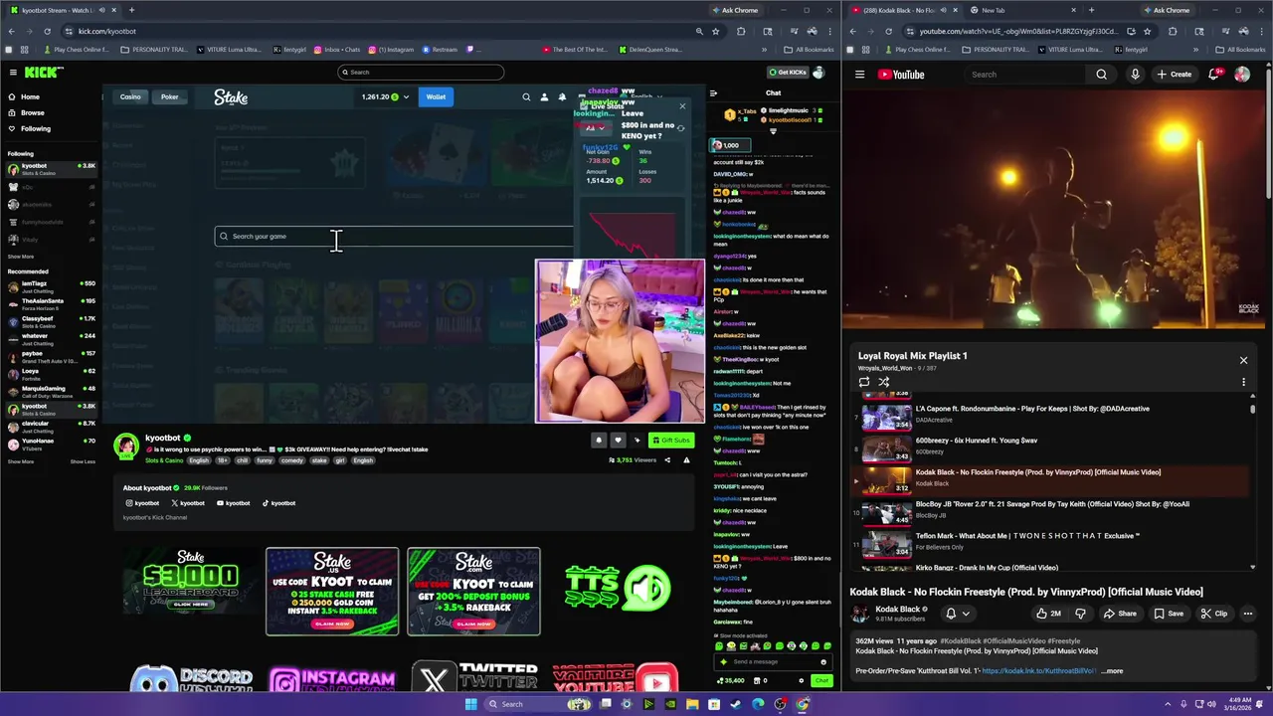Click the share stream icon
The image size is (1273, 716).
[x=667, y=460]
